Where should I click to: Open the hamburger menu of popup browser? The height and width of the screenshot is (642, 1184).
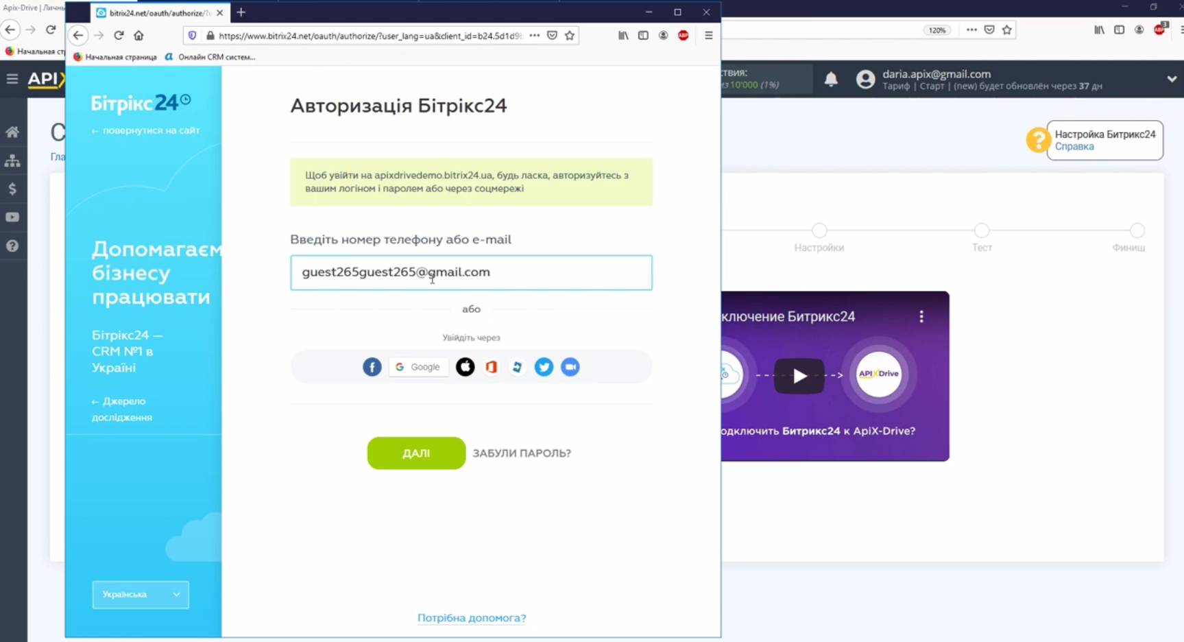click(x=709, y=36)
